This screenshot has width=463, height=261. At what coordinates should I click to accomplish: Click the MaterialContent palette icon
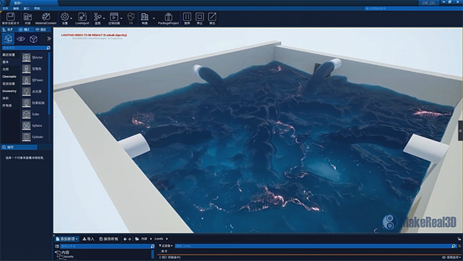click(x=46, y=17)
